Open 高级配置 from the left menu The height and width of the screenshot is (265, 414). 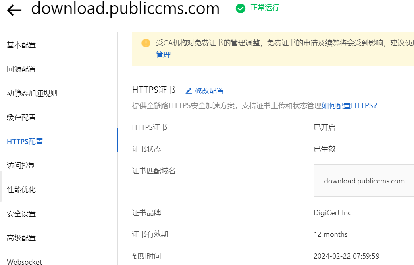tap(21, 238)
